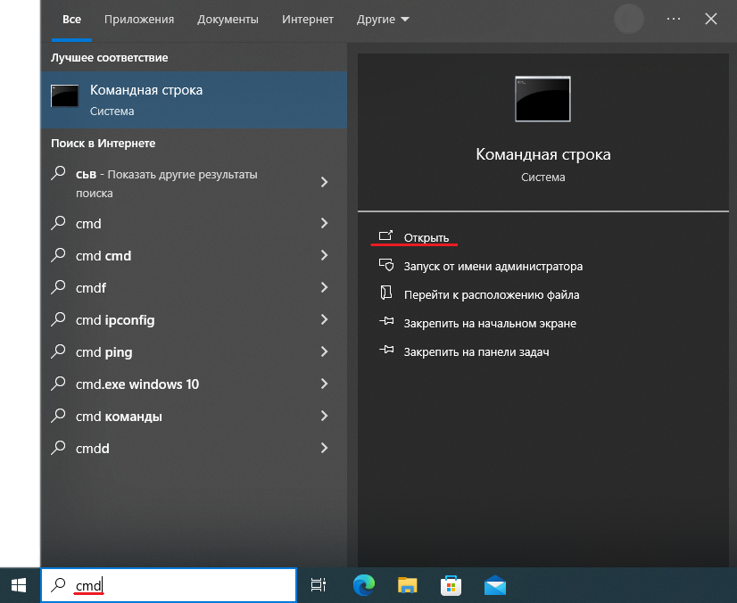
Task: Click the user account avatar icon
Action: coord(628,19)
